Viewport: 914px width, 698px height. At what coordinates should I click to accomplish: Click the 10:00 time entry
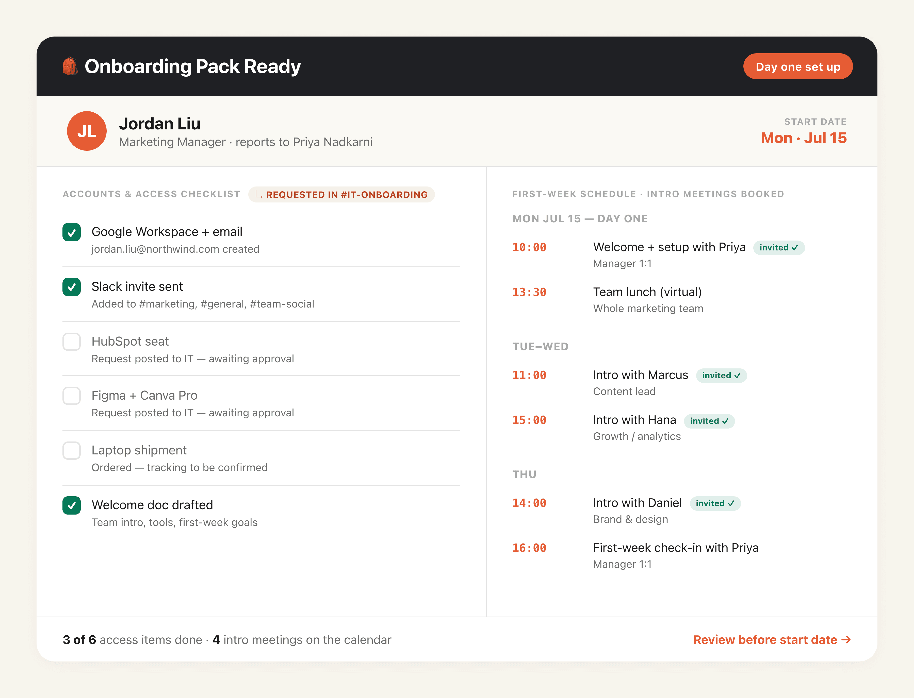[x=529, y=247]
